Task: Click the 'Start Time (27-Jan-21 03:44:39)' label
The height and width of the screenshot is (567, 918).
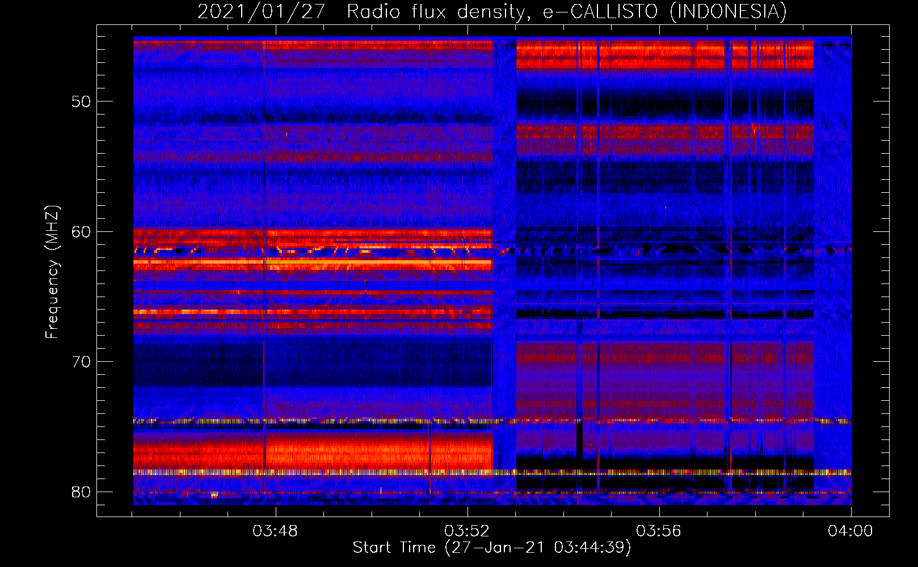Action: point(492,548)
